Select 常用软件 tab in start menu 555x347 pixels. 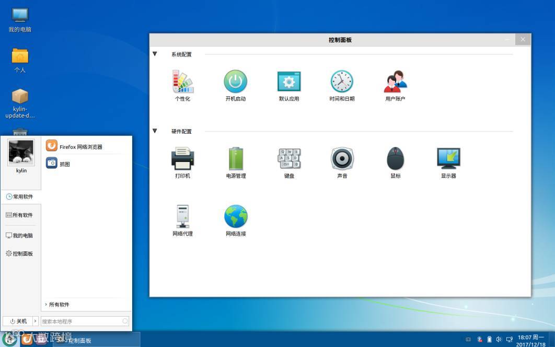click(x=20, y=196)
